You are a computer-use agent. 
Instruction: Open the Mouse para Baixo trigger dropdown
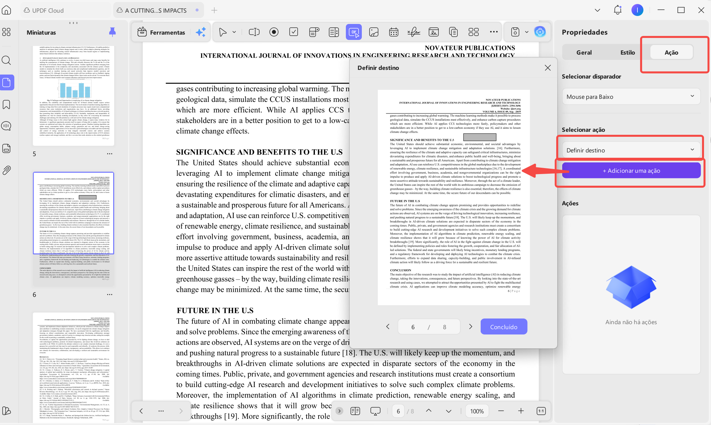click(631, 97)
